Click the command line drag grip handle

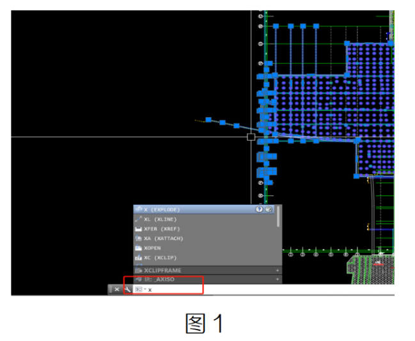coord(111,289)
